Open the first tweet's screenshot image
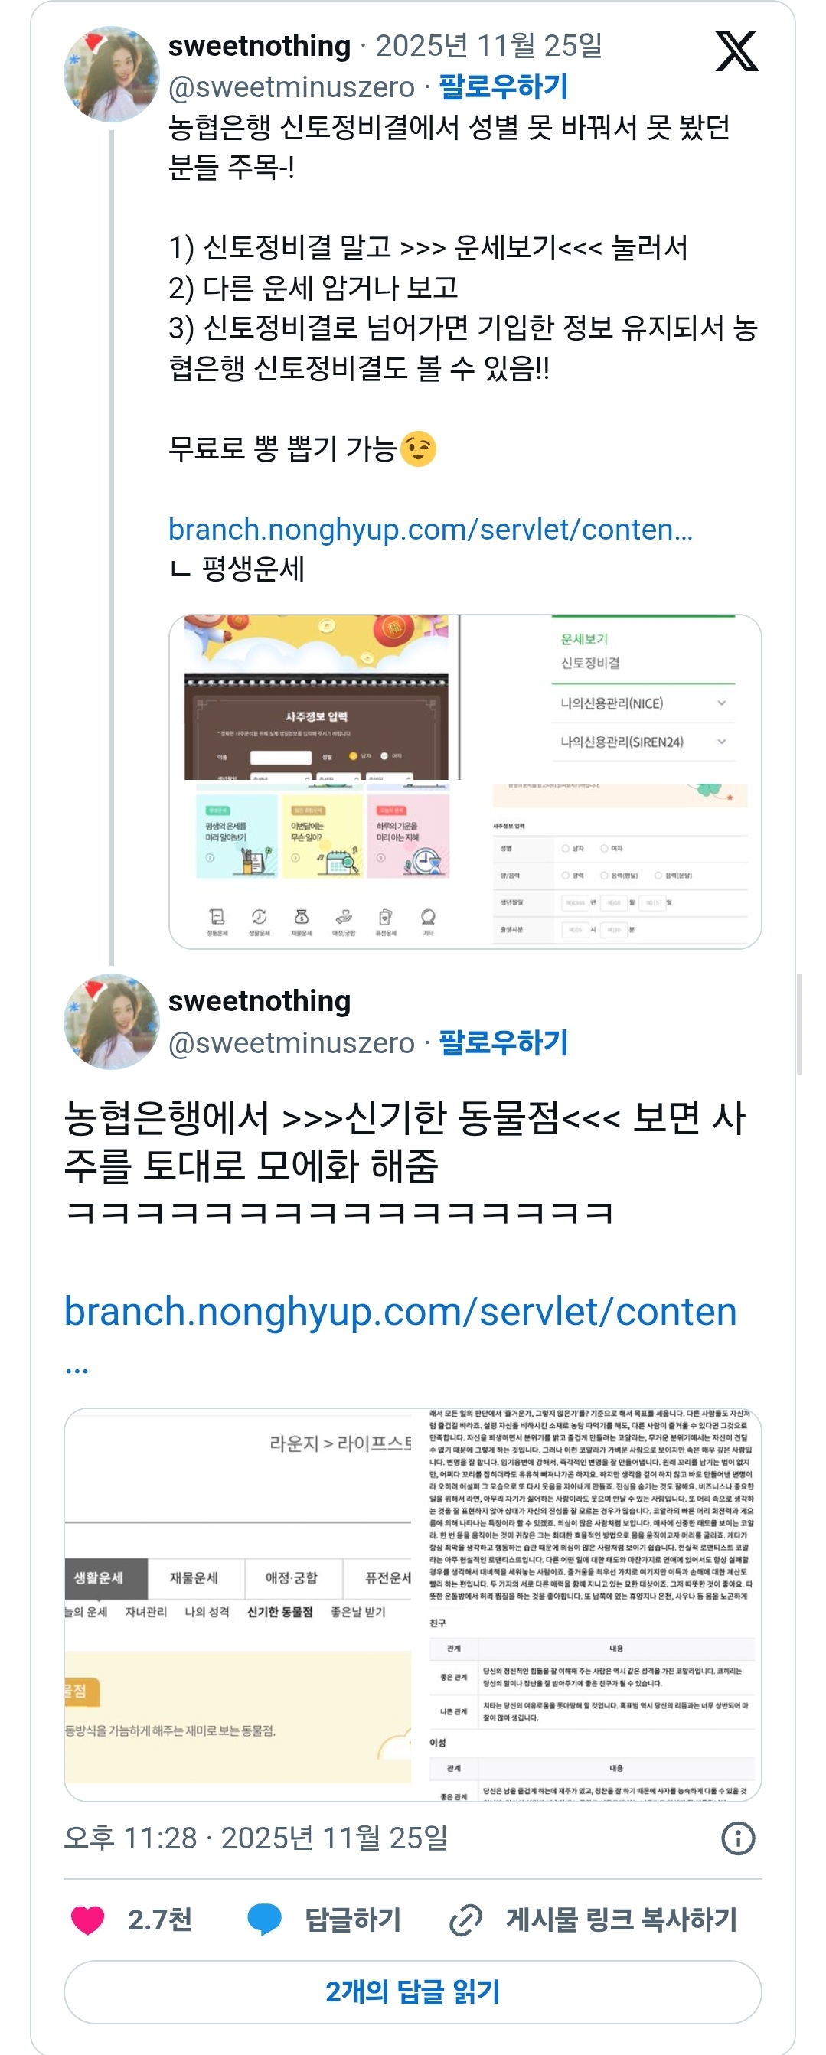Image resolution: width=826 pixels, height=2055 pixels. [x=465, y=781]
